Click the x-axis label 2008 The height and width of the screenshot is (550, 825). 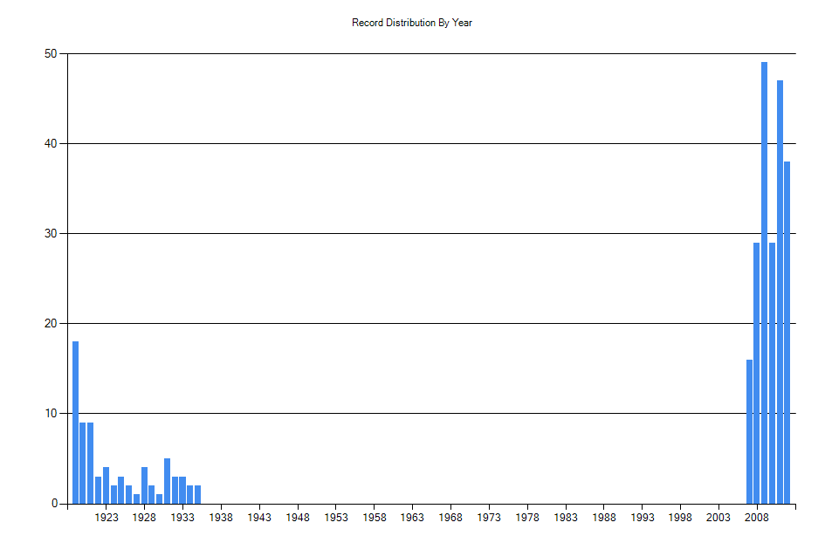point(757,518)
